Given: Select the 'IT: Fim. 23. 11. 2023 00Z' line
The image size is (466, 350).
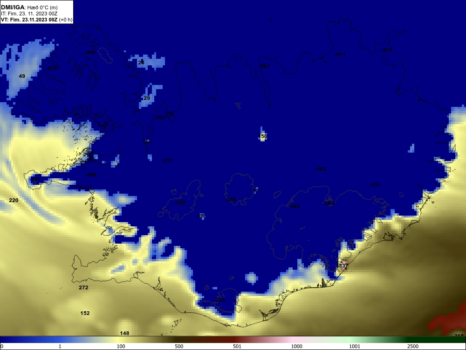Looking at the screenshot, I should click(29, 14).
